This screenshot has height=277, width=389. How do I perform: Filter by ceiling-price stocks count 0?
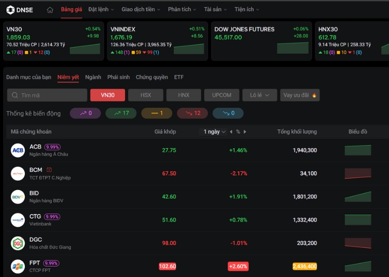[x=86, y=113]
